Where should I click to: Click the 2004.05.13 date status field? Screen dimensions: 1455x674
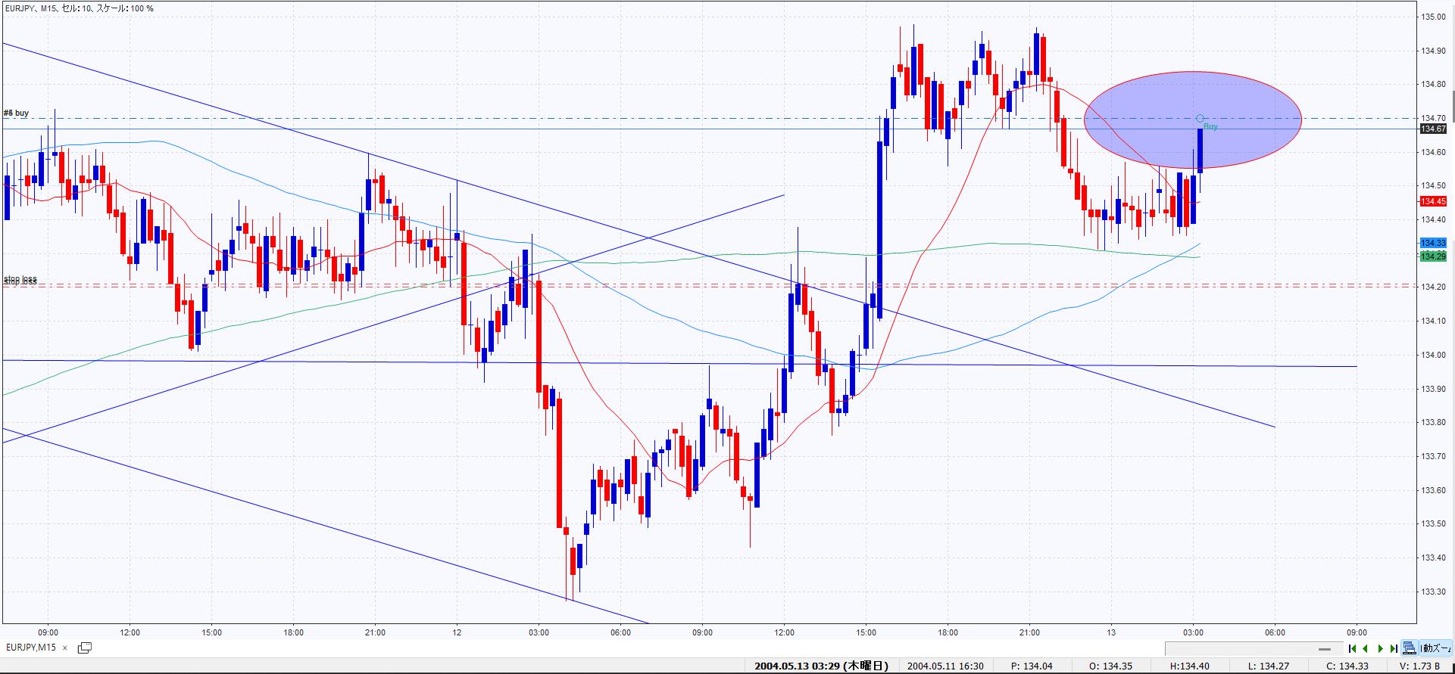point(821,666)
